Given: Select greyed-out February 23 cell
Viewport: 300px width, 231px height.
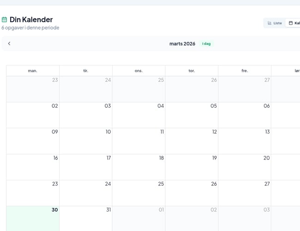Looking at the screenshot, I should 33,89.
